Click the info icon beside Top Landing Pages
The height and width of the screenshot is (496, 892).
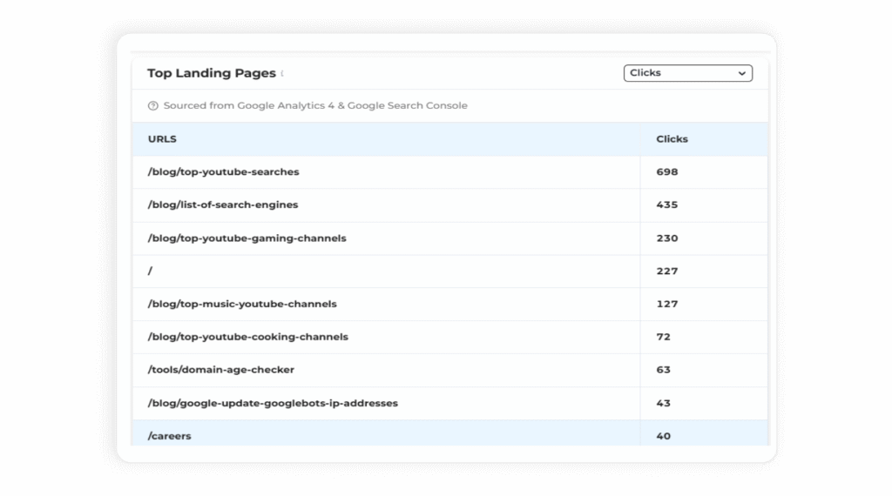click(x=282, y=74)
